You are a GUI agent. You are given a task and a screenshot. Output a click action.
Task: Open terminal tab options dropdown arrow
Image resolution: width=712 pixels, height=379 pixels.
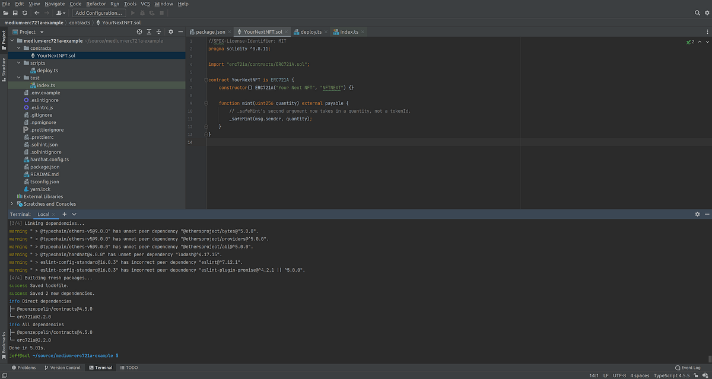(x=74, y=214)
